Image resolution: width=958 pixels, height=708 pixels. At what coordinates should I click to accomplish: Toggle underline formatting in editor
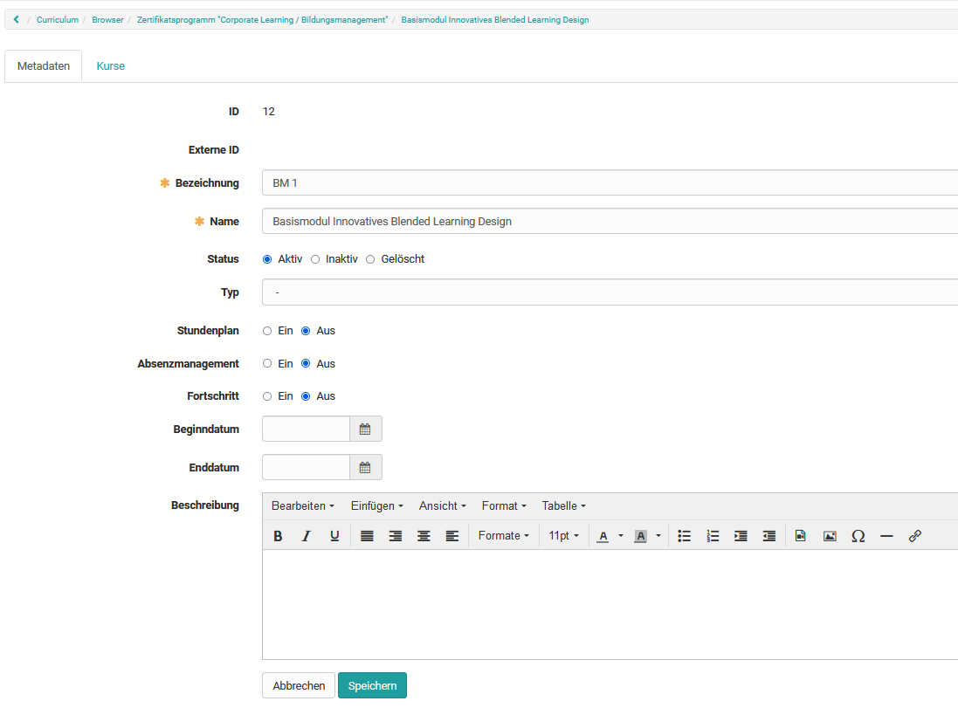334,536
